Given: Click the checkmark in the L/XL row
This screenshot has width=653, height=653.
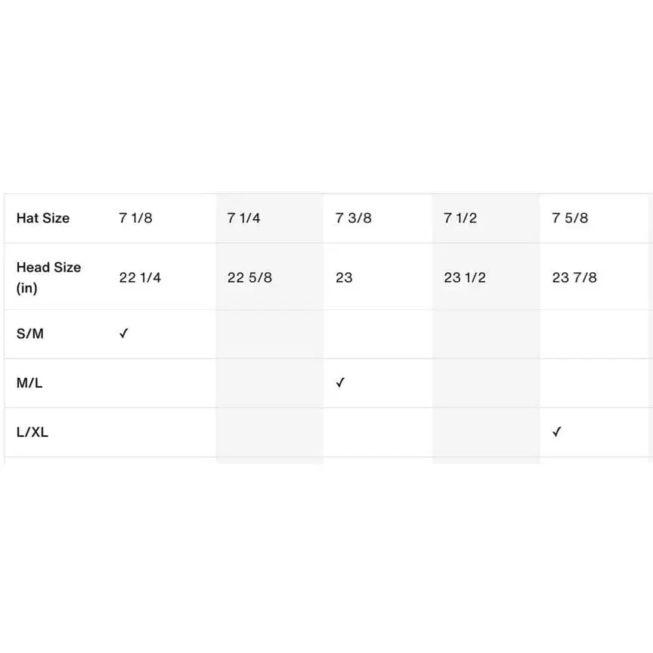Looking at the screenshot, I should tap(557, 432).
